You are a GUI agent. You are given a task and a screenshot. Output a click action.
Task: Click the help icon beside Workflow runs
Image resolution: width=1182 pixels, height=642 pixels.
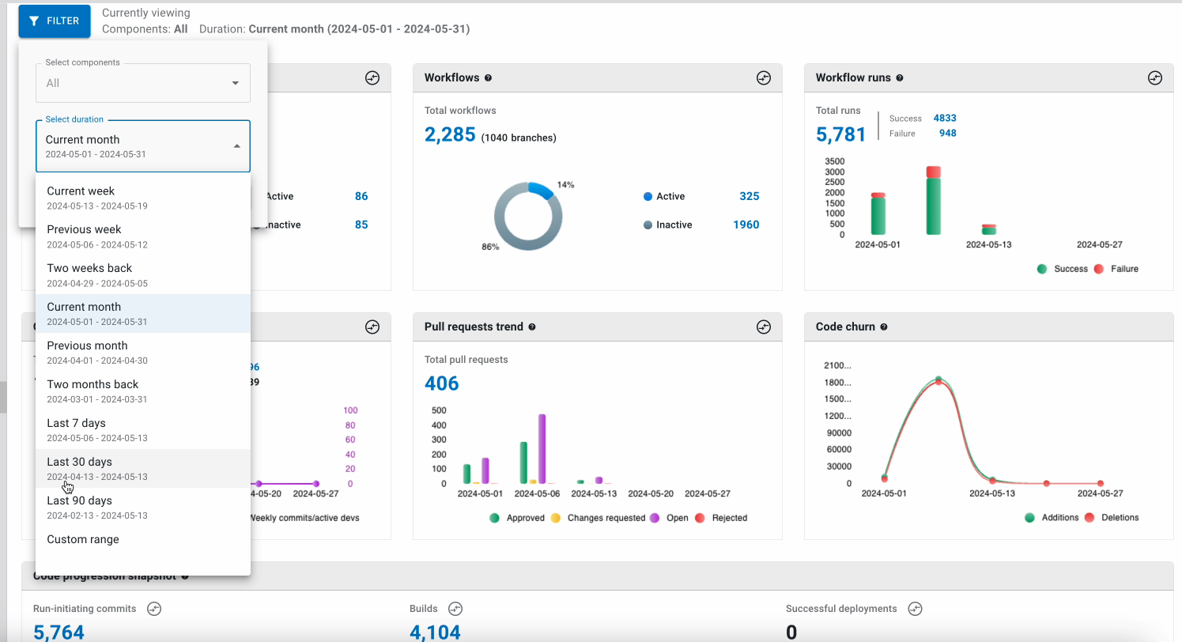coord(901,77)
